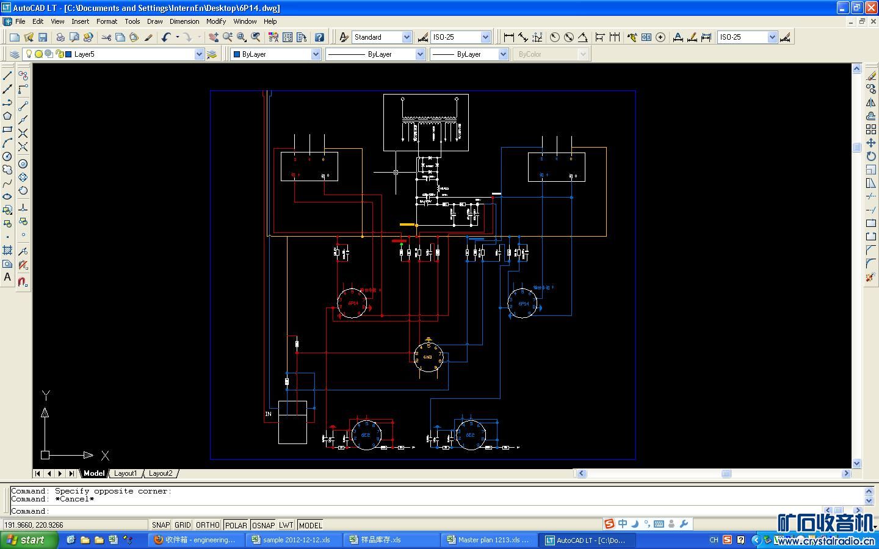Viewport: 879px width, 549px height.
Task: Select the Circle draw tool
Action: 7,156
